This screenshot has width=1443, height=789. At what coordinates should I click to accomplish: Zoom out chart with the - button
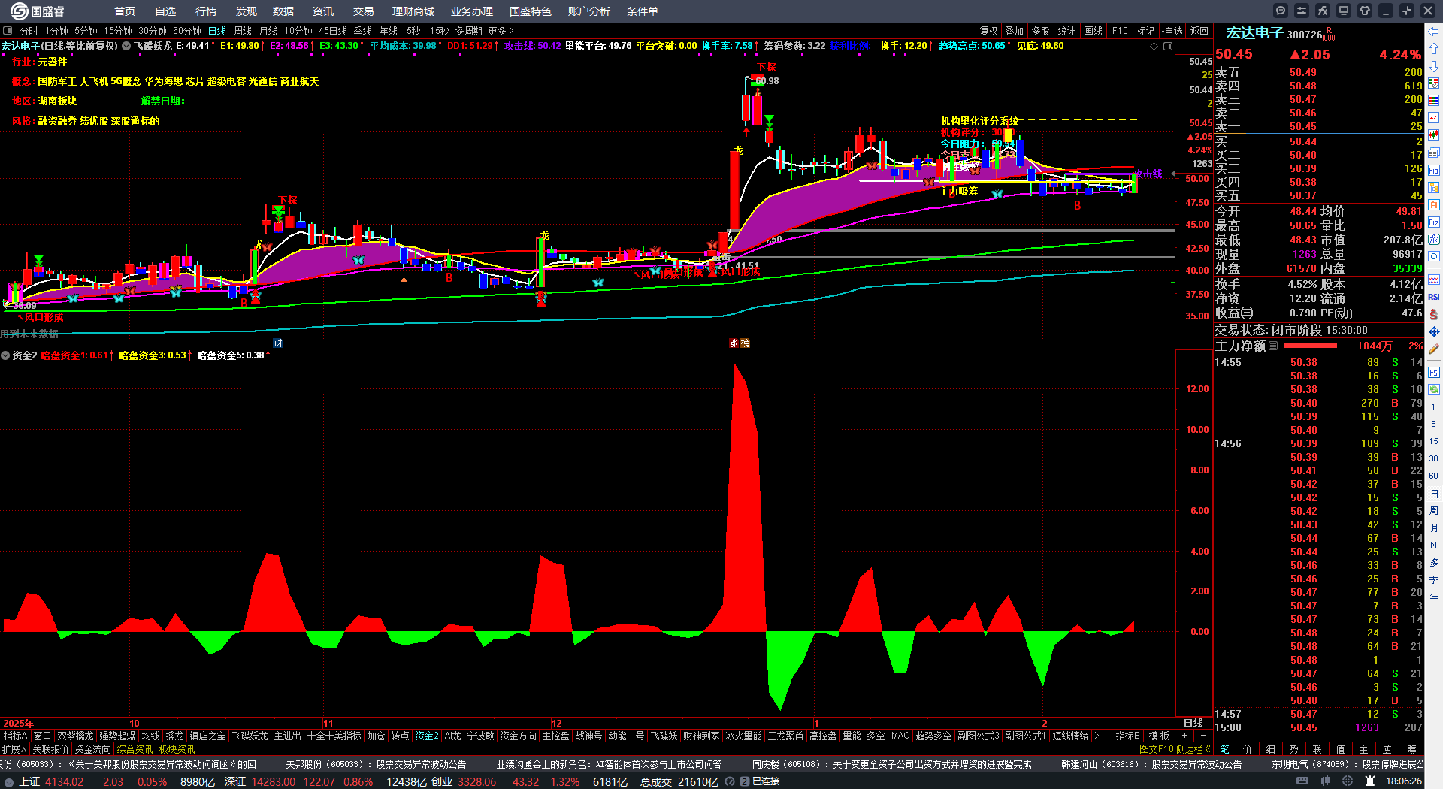tap(1202, 736)
